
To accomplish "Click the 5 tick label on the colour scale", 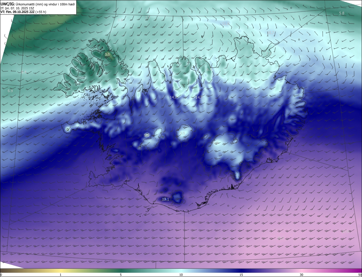I will (121, 275).
